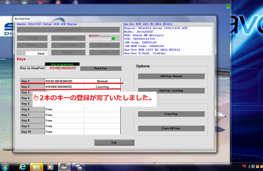This screenshot has height=171, width=263.
Task: Click the green square at the top-right corner
Action: click(228, 6)
